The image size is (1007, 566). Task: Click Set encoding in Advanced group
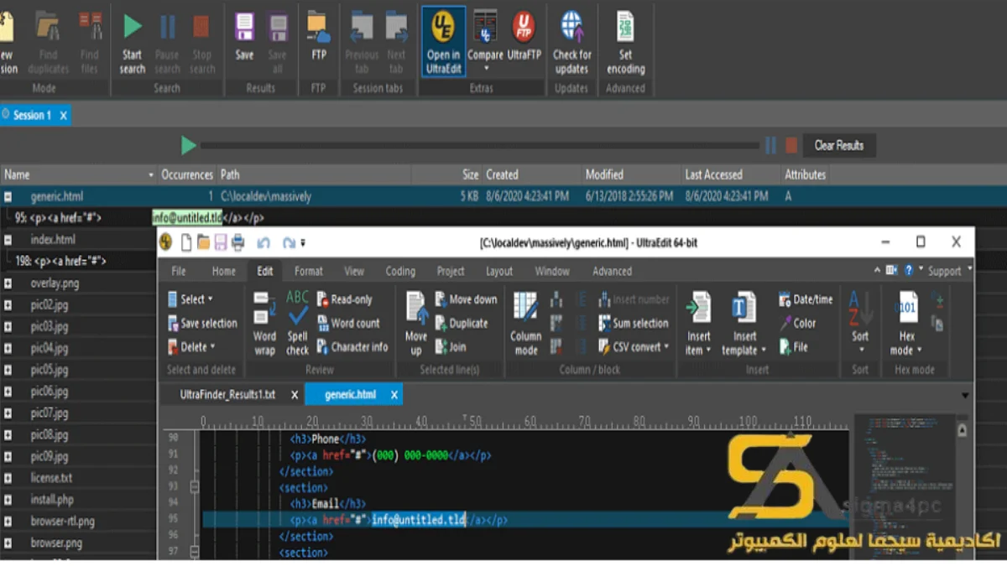[x=625, y=42]
